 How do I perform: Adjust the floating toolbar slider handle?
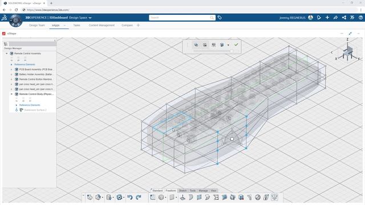(232, 51)
